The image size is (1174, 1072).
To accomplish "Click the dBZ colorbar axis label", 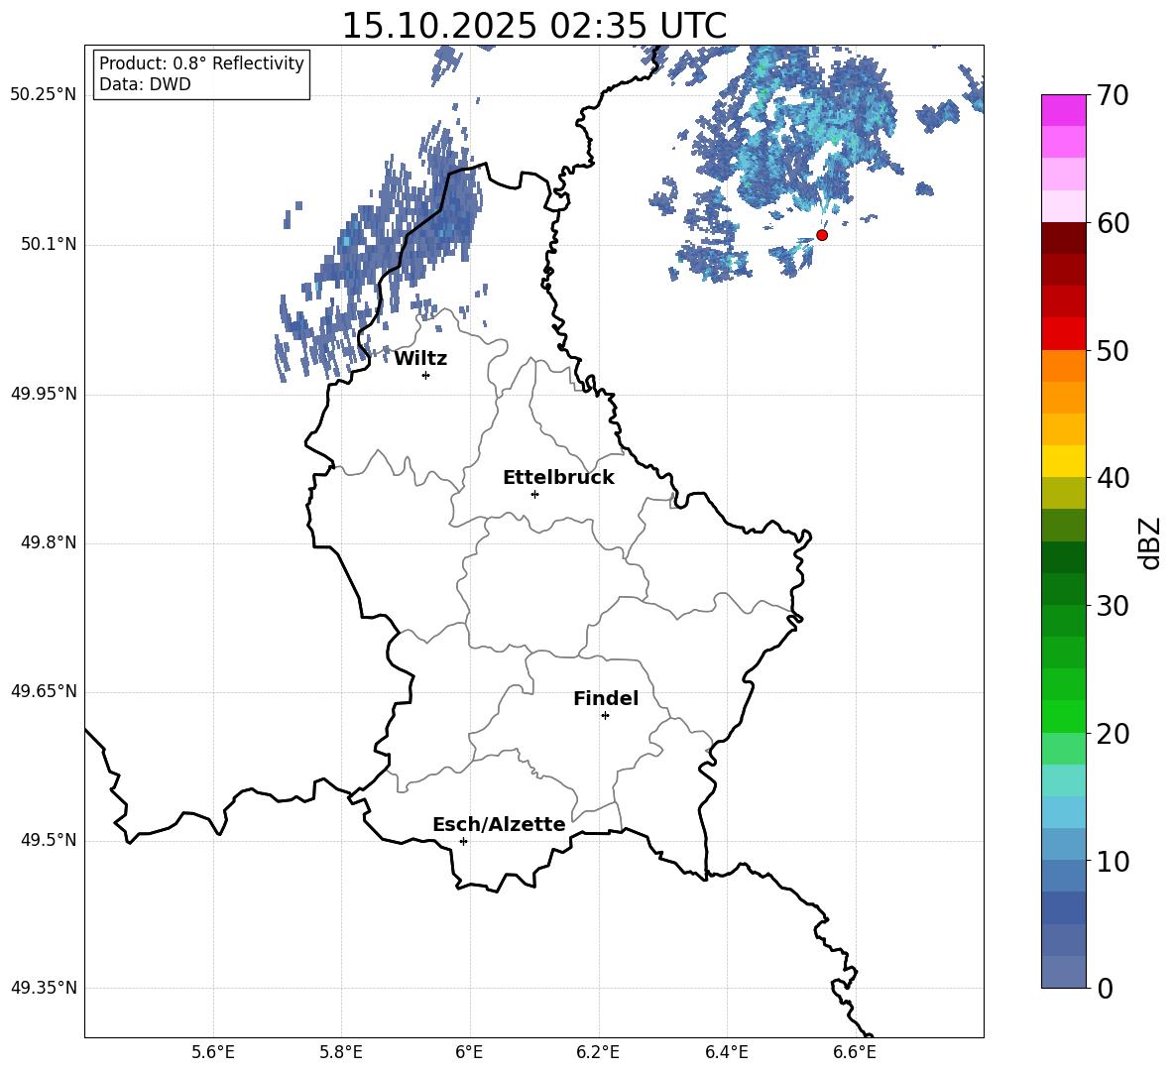I will 1150,542.
